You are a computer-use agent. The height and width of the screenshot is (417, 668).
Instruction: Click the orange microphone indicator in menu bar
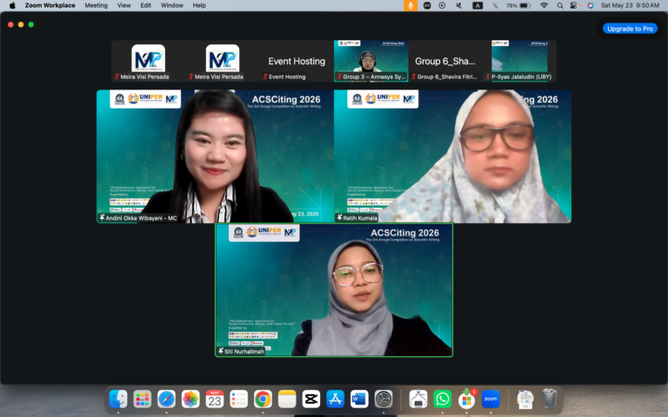point(411,5)
